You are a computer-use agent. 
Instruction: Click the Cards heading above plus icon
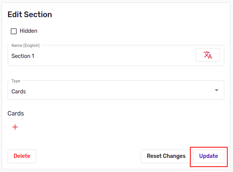click(16, 113)
